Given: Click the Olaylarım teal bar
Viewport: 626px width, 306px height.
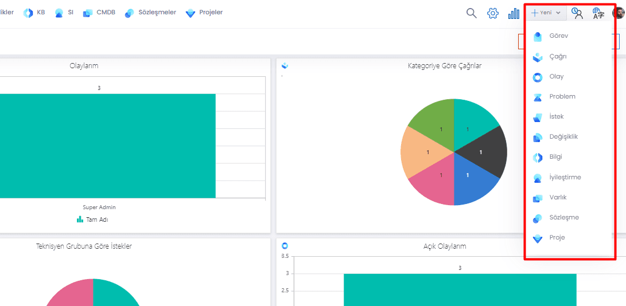Looking at the screenshot, I should tap(108, 146).
